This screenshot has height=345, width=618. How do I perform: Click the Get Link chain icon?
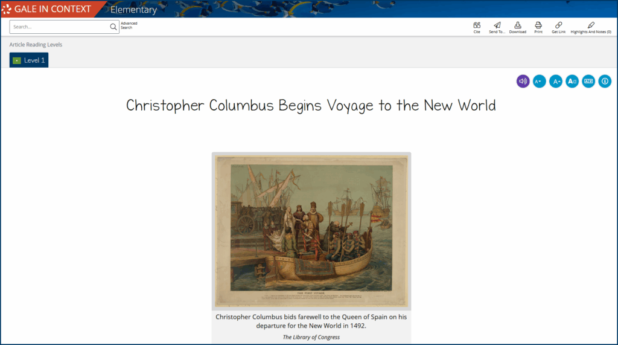pos(558,25)
